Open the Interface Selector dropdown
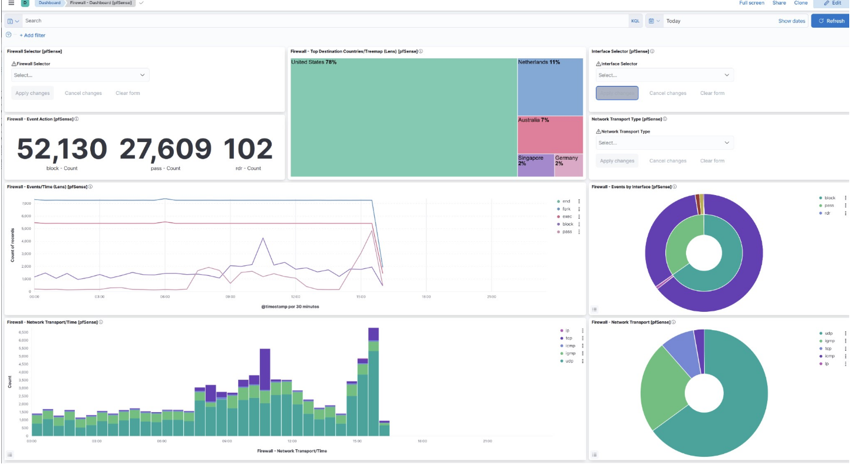 [665, 75]
